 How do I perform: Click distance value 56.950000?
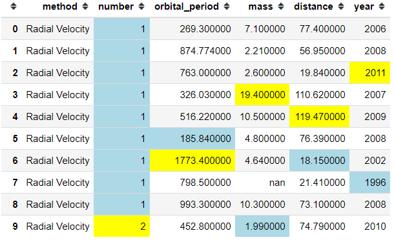click(322, 51)
